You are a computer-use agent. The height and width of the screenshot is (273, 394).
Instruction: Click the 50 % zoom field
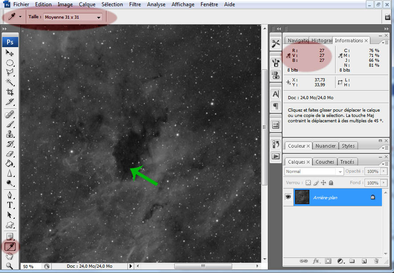pyautogui.click(x=31, y=266)
